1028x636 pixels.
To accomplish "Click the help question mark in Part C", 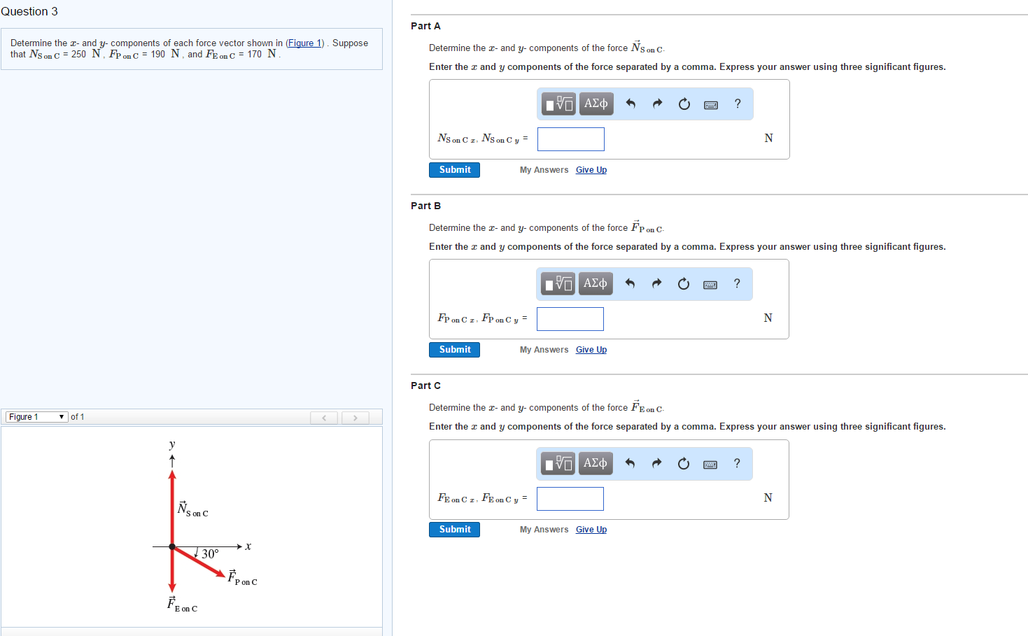I will click(x=738, y=463).
